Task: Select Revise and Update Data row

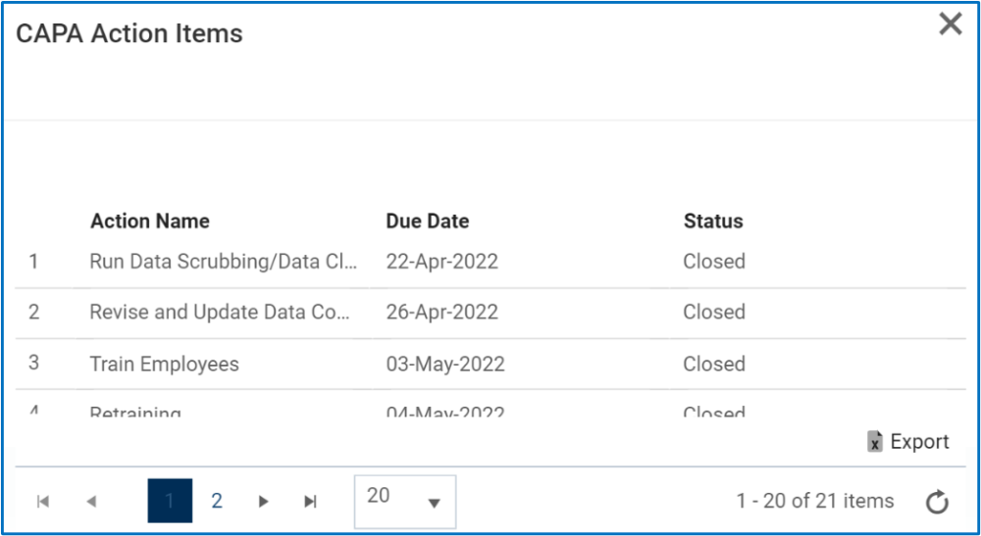Action: tap(220, 313)
